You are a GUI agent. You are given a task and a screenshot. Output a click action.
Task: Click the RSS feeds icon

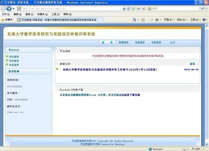tap(143, 20)
